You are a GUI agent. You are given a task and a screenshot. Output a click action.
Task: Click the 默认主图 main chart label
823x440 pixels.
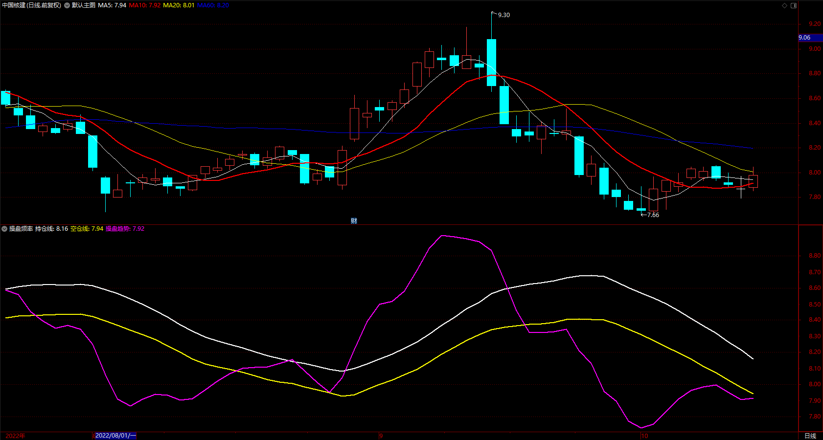pyautogui.click(x=84, y=5)
